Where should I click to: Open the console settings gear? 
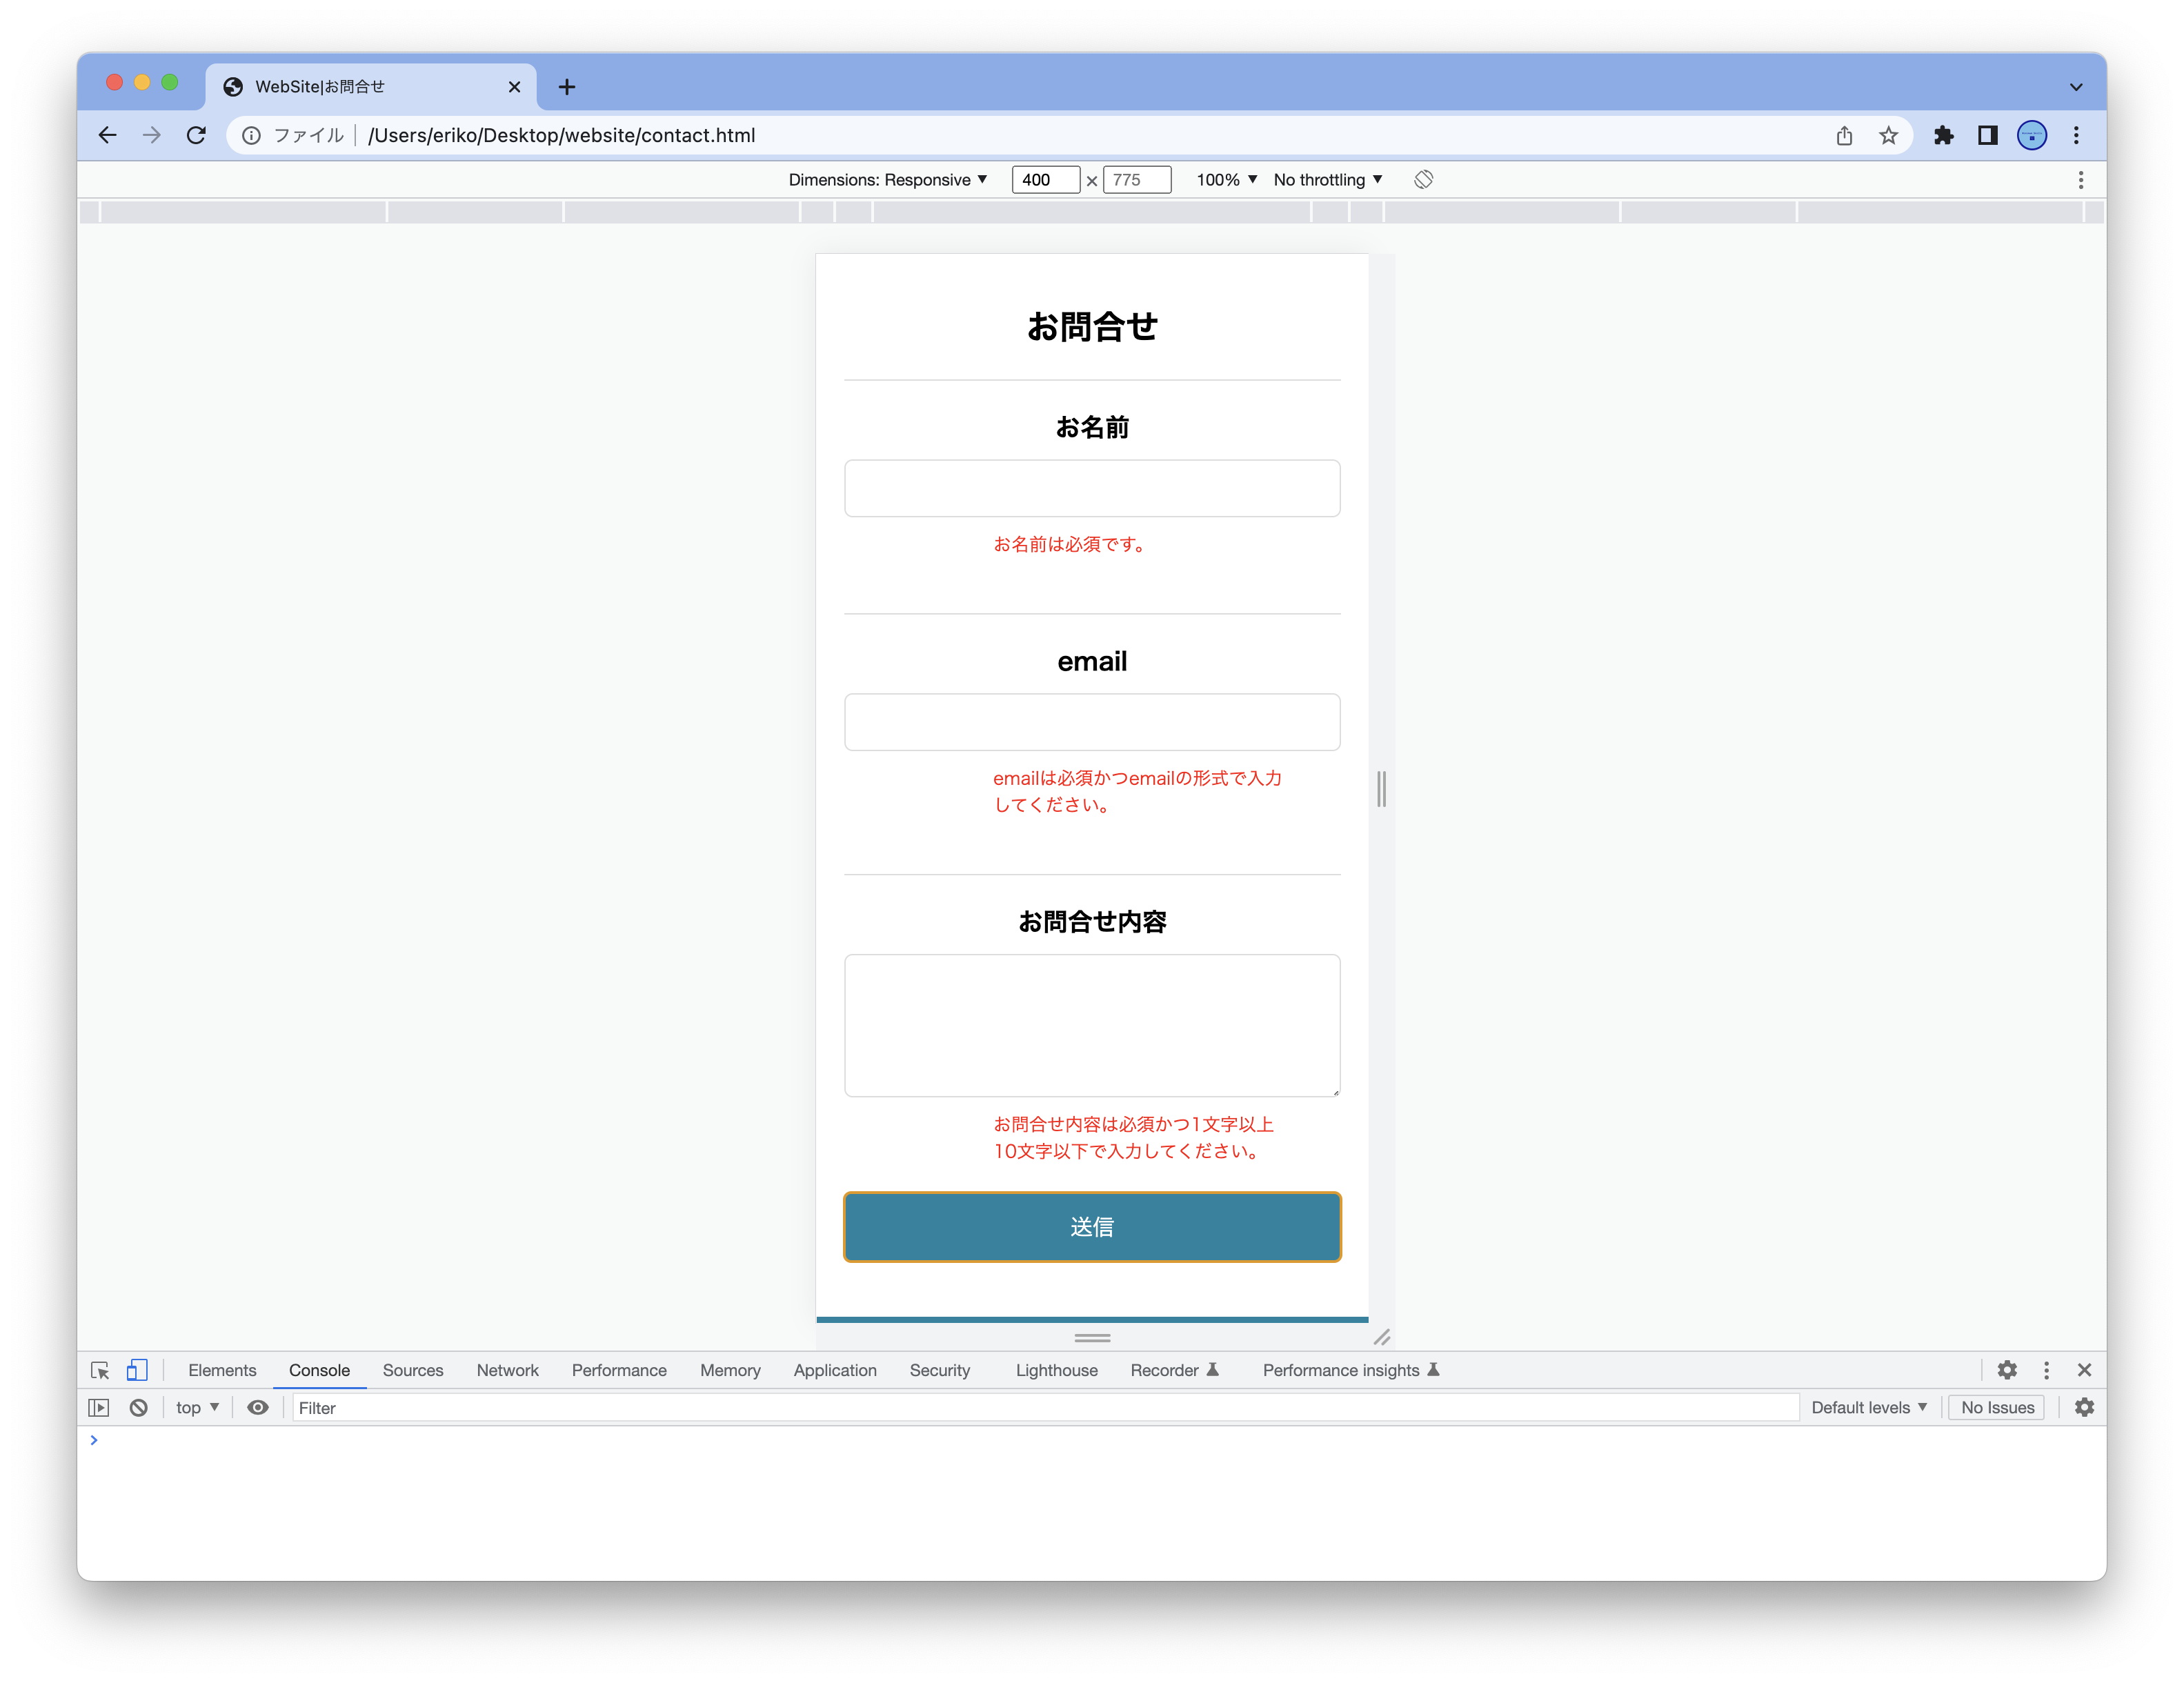(x=2084, y=1408)
